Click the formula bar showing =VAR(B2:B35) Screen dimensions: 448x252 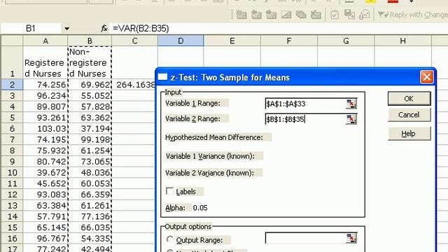279,29
